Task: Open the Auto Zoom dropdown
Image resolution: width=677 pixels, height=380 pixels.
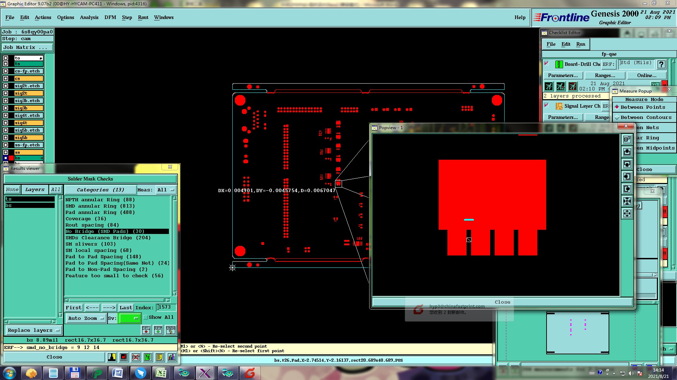Action: (x=86, y=318)
